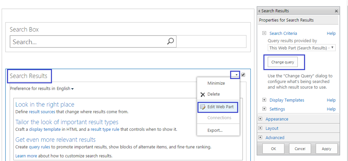
Task: Click the Delete X icon in menu
Action: [203, 95]
